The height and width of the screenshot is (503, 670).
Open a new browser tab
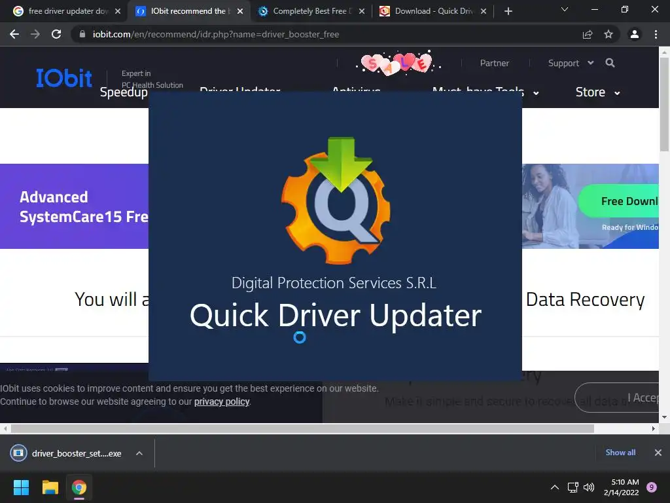click(508, 11)
